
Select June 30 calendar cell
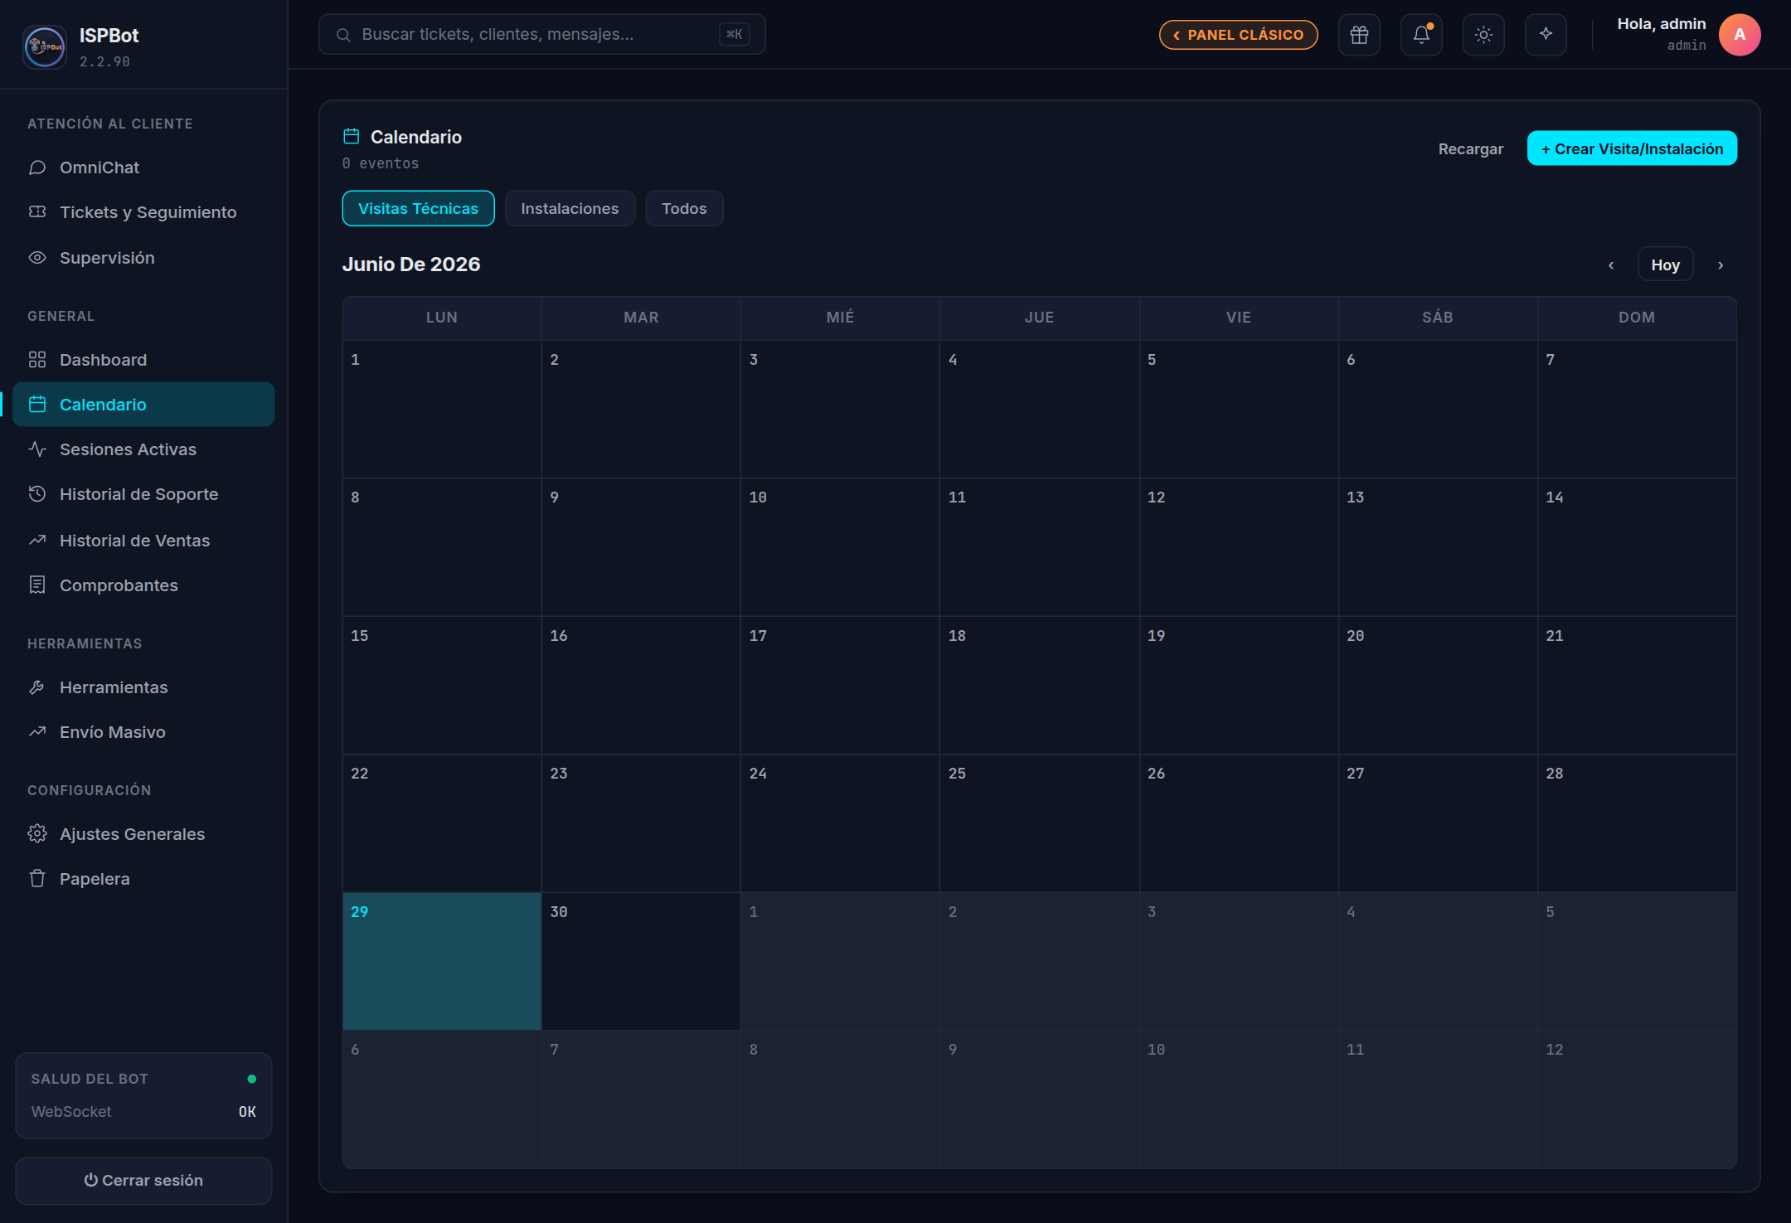(641, 962)
